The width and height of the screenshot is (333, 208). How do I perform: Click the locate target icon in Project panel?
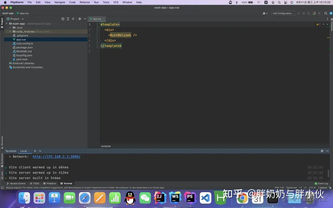63,19
